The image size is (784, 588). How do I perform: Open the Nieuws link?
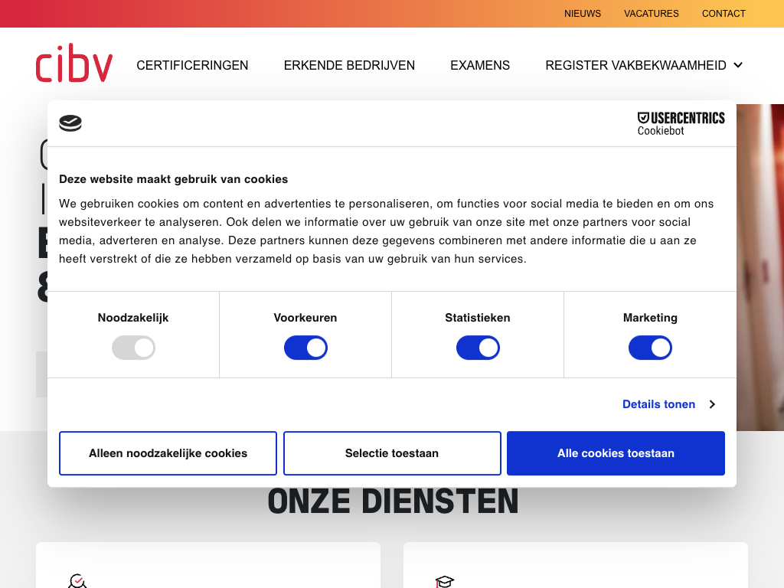tap(583, 14)
